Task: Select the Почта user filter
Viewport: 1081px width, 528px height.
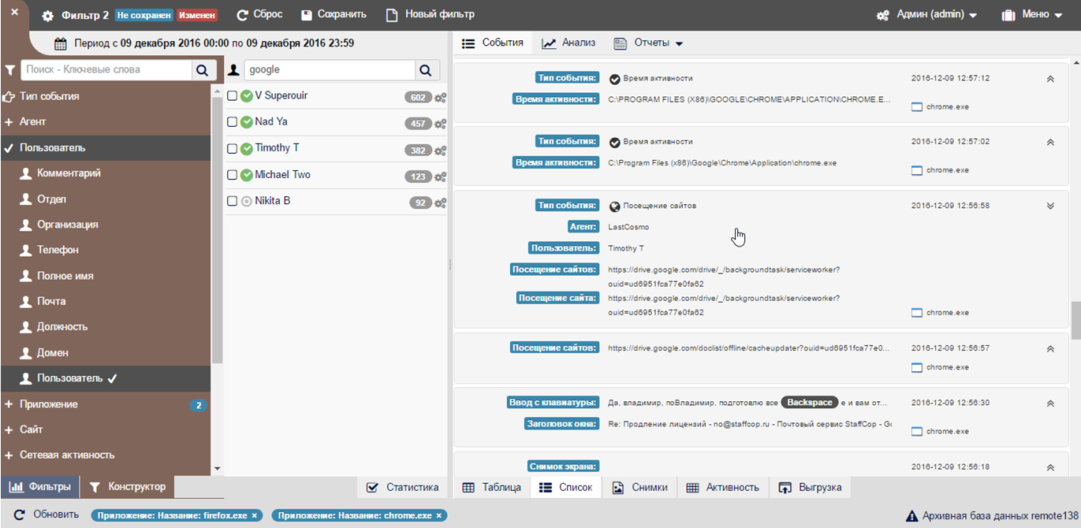Action: 106,301
